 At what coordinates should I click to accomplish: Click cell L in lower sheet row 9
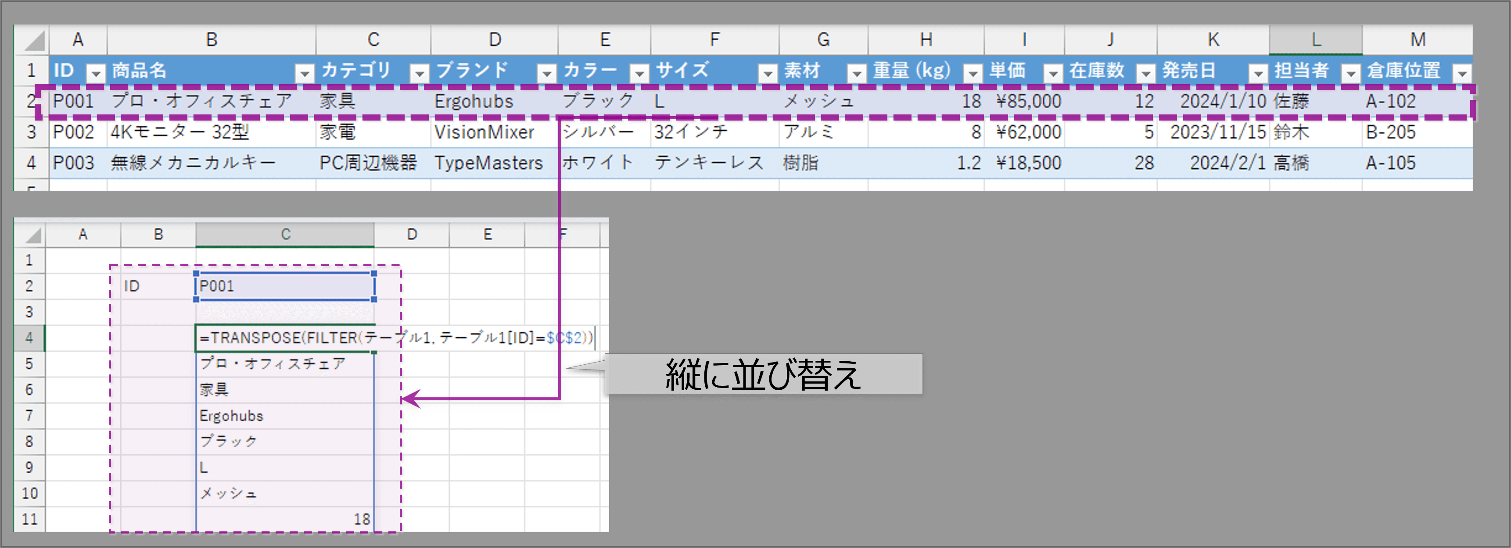point(285,467)
